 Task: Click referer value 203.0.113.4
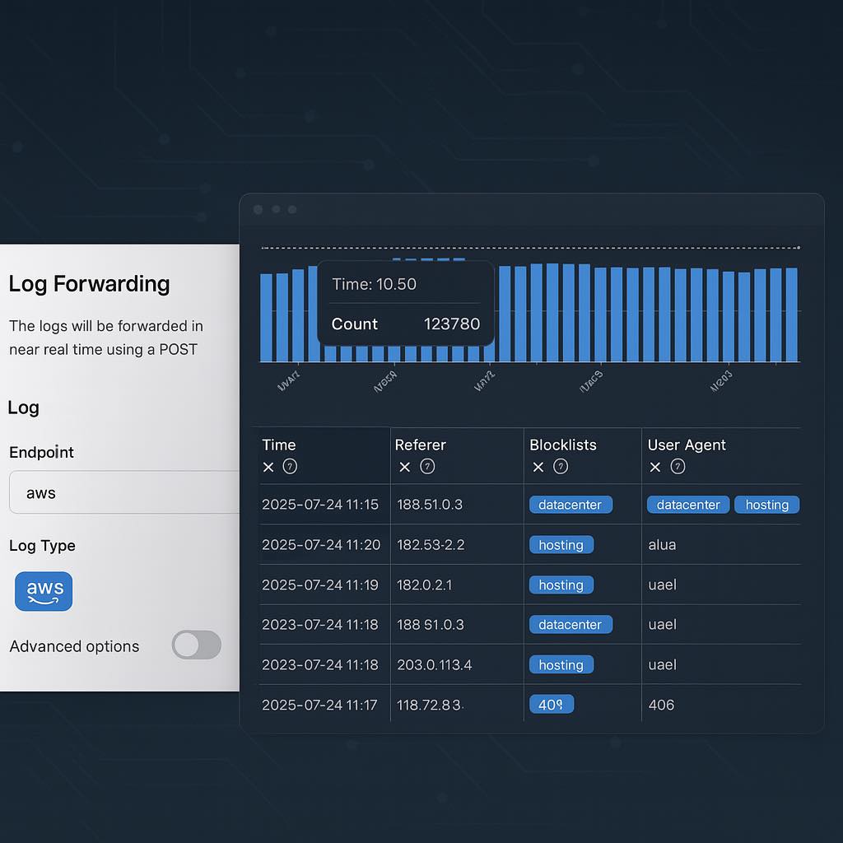coord(435,665)
